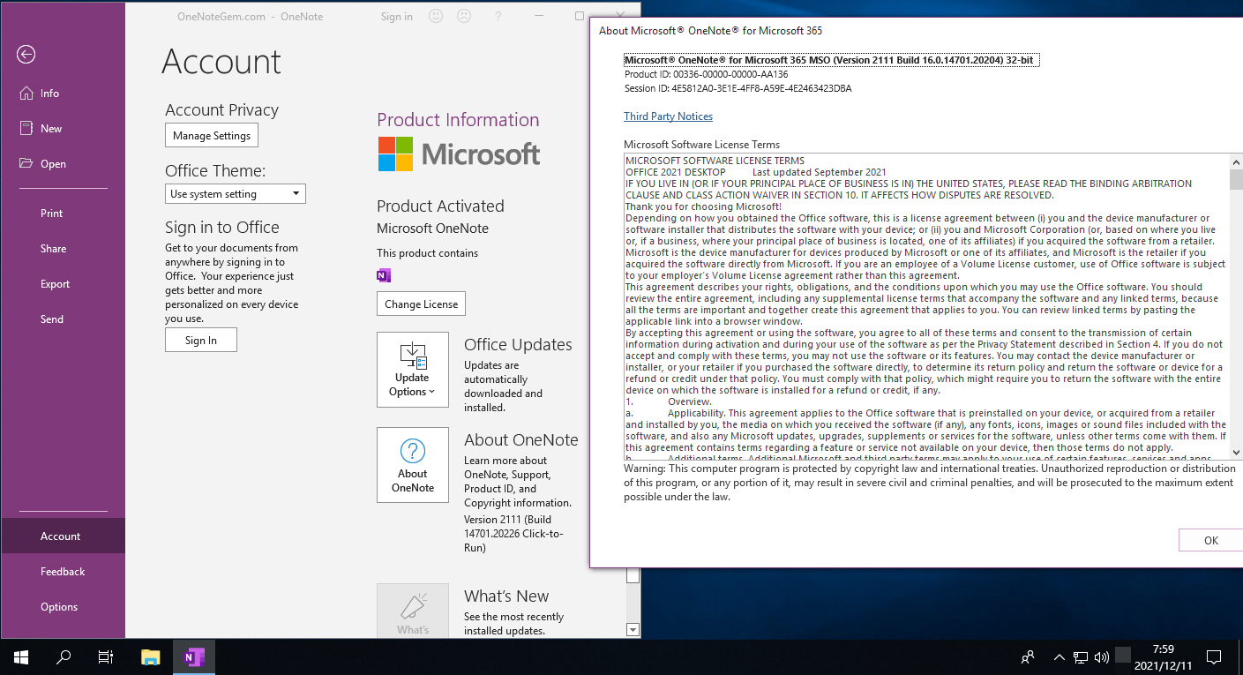
Task: Open Task View on the taskbar
Action: (x=106, y=657)
